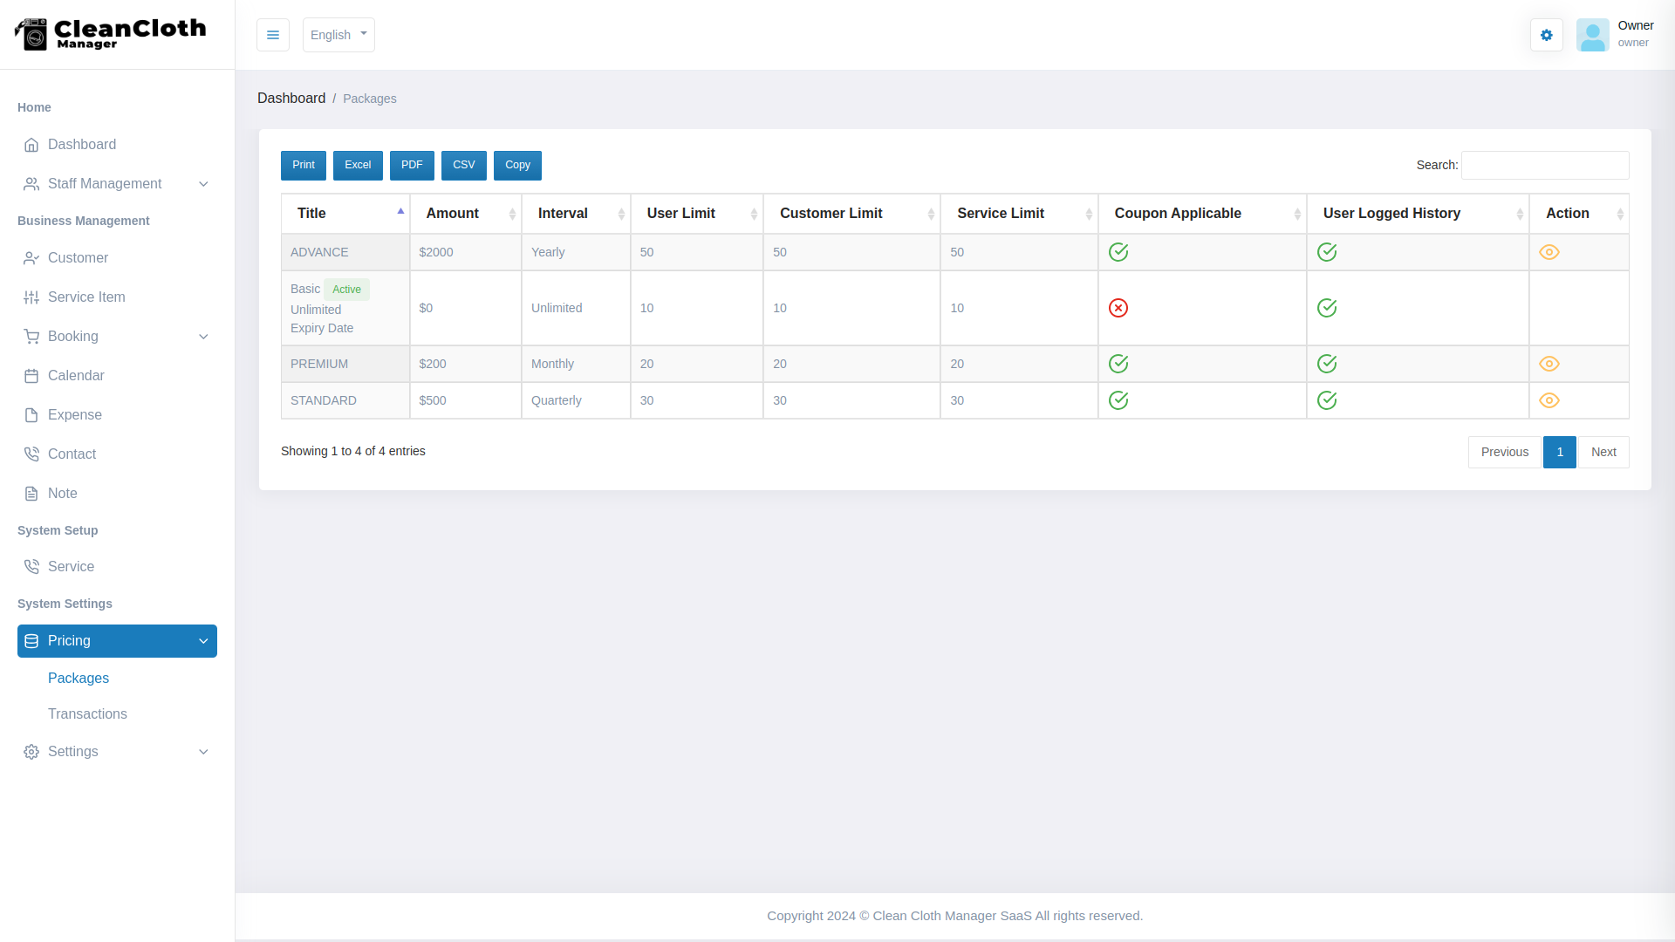This screenshot has height=942, width=1675.
Task: Sort the table by Amount column
Action: [x=452, y=213]
